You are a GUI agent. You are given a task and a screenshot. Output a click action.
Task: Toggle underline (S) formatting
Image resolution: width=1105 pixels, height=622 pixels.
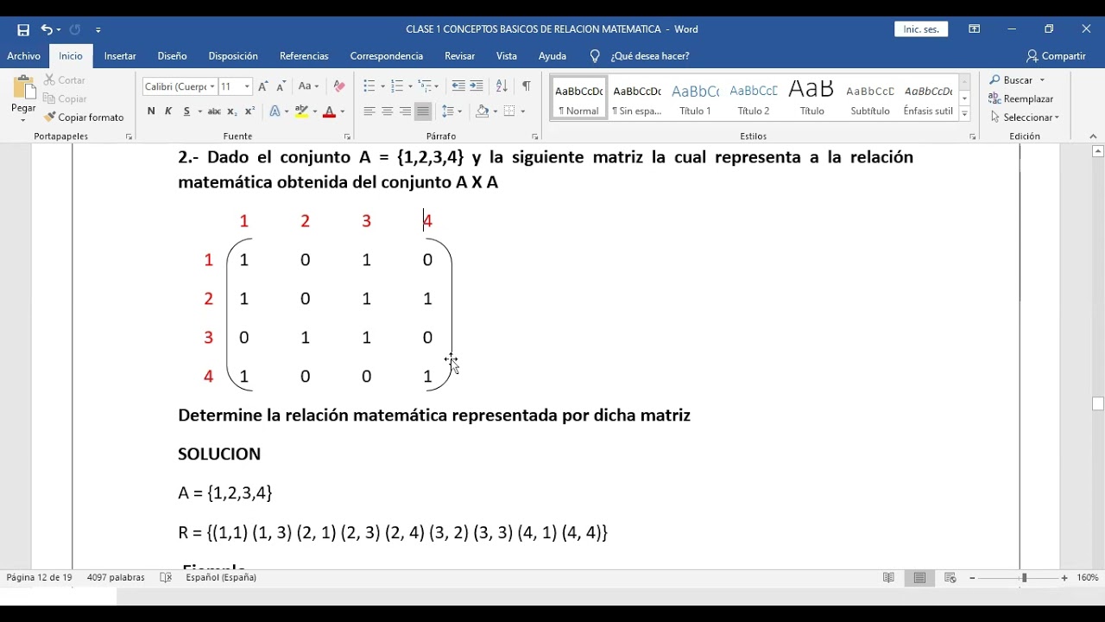[x=186, y=111]
